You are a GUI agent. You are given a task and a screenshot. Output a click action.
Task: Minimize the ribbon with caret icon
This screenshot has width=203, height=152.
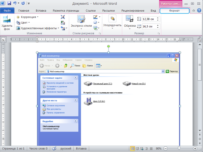194,11
